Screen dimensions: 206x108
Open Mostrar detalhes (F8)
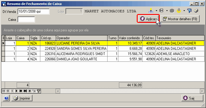tap(180, 19)
